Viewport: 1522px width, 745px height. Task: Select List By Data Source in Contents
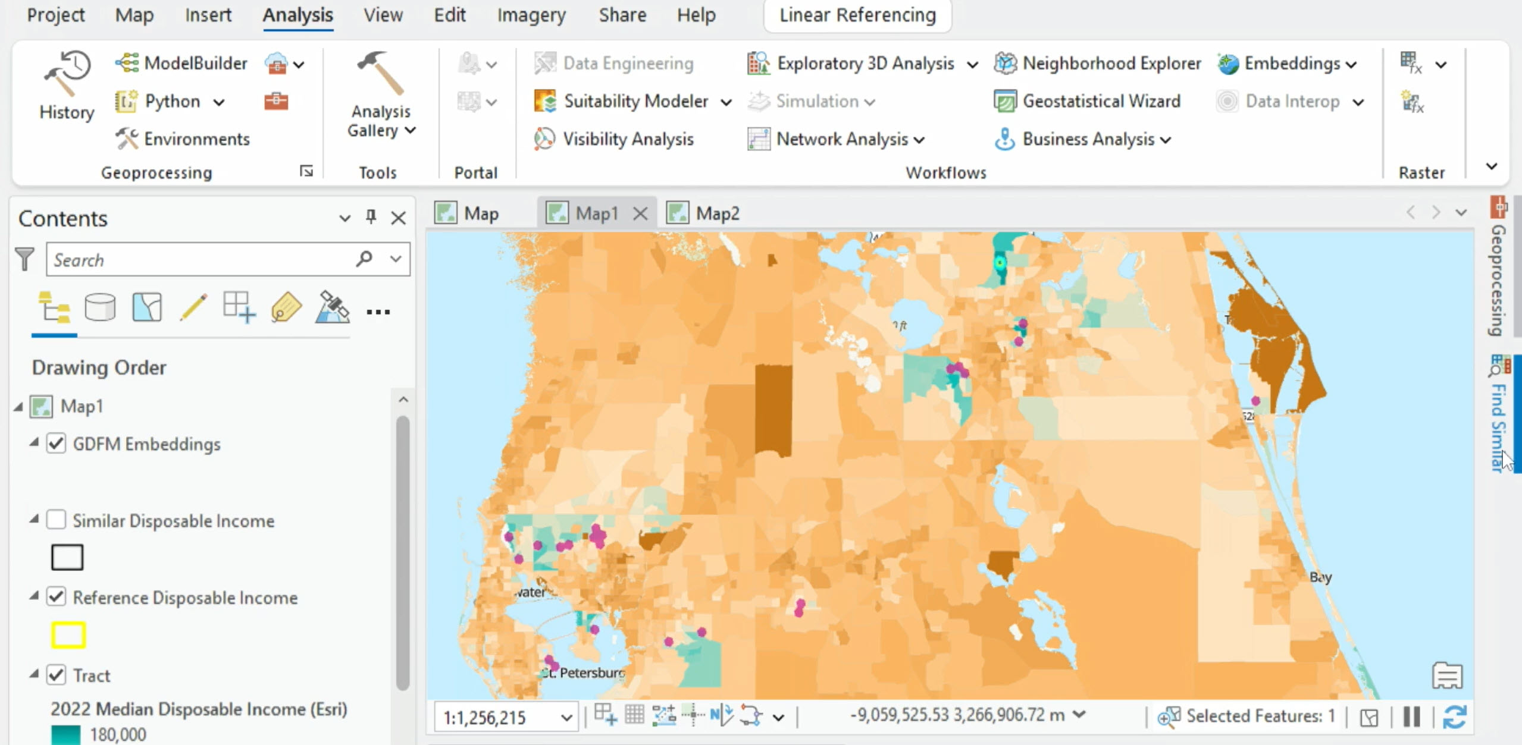point(99,307)
